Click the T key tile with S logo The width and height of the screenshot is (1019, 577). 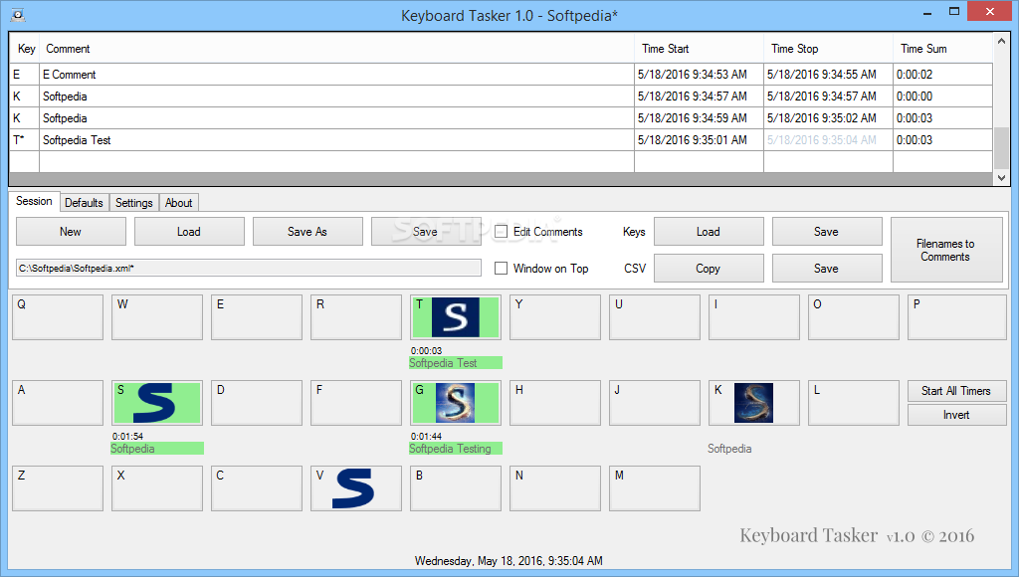point(456,317)
